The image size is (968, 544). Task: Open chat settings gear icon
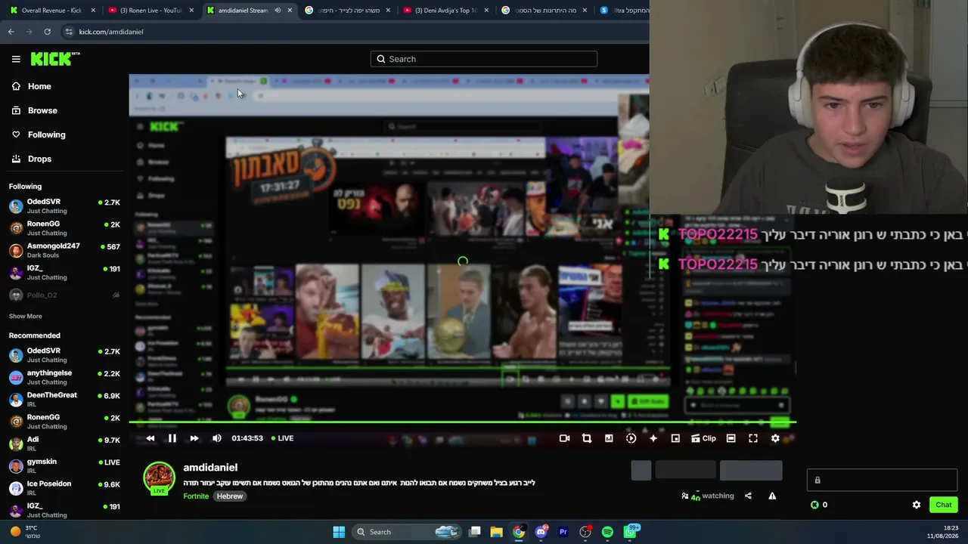(x=917, y=505)
